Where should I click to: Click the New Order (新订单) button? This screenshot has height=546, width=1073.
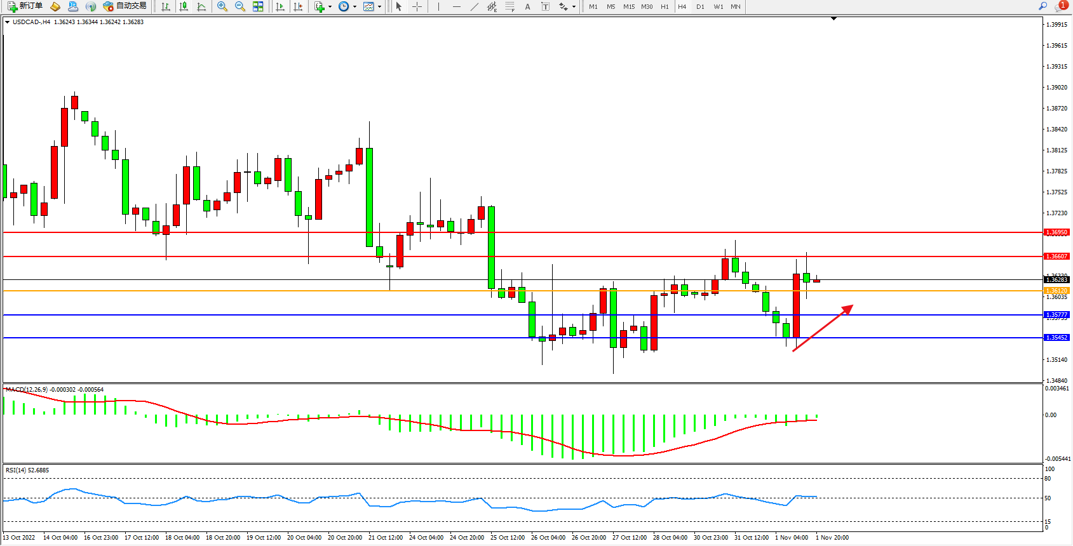tap(25, 6)
